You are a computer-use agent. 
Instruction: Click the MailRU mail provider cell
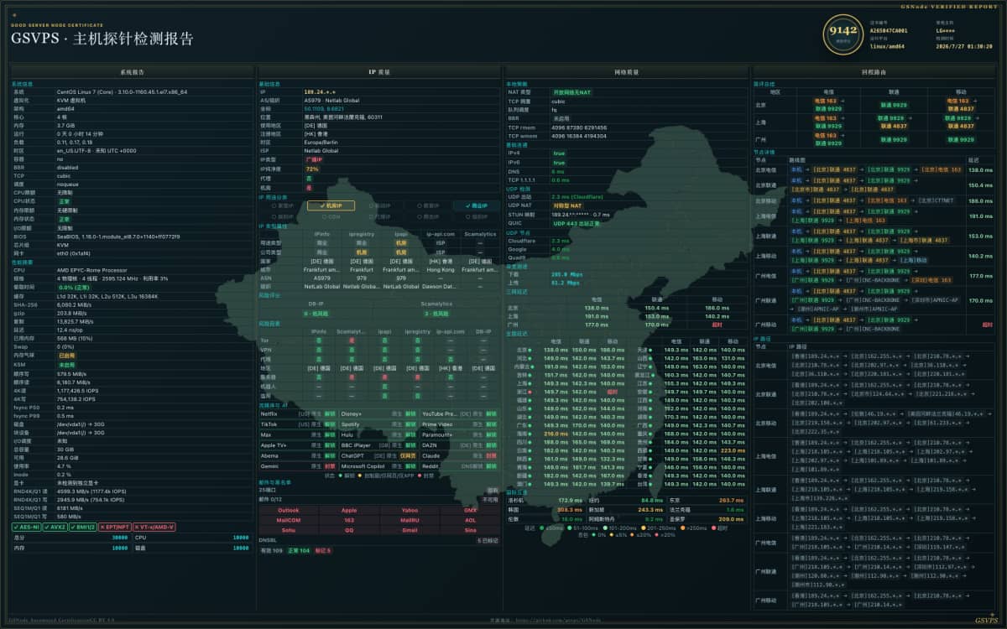[x=410, y=520]
